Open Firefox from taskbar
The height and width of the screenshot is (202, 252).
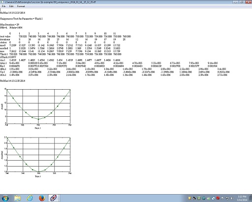42,198
